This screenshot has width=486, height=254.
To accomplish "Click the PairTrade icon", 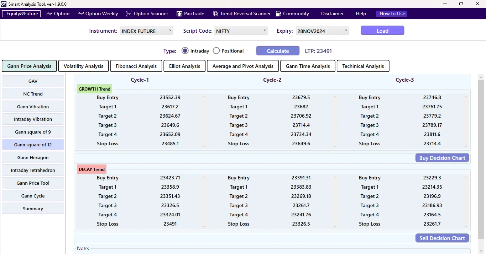I will pyautogui.click(x=179, y=13).
